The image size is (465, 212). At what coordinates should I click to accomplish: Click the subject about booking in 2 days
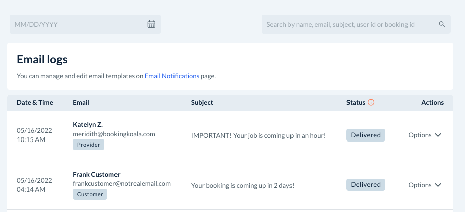242,185
